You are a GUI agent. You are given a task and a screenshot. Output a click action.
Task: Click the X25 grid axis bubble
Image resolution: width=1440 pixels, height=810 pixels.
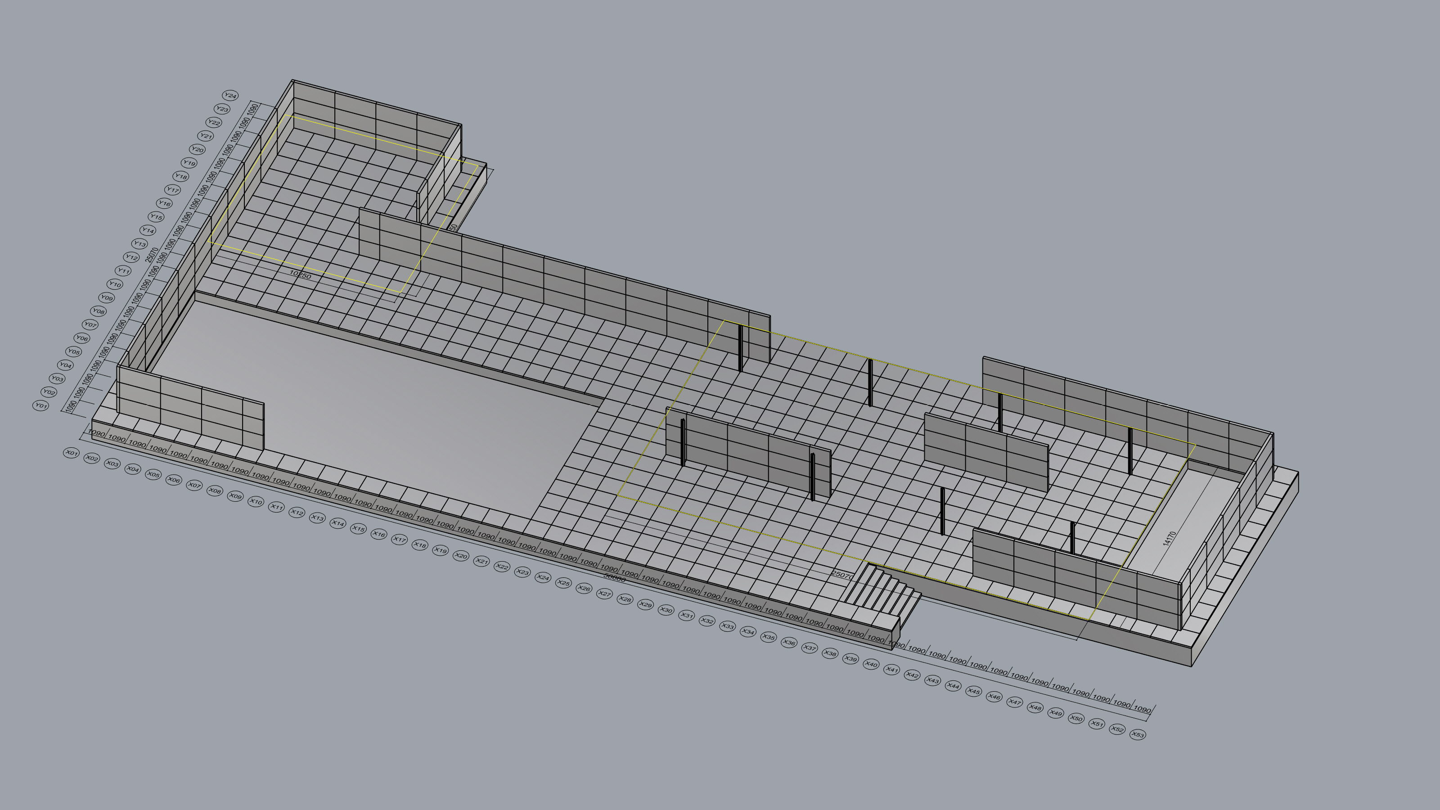click(x=563, y=583)
